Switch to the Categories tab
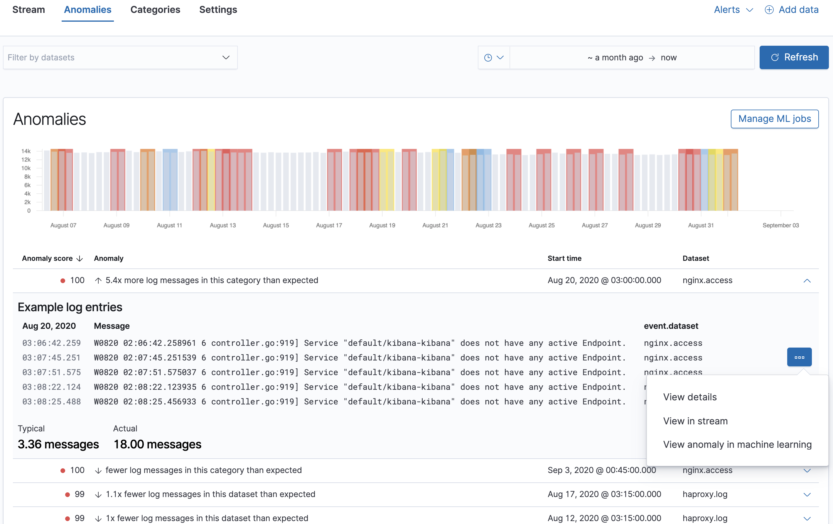This screenshot has height=524, width=833. 155,10
